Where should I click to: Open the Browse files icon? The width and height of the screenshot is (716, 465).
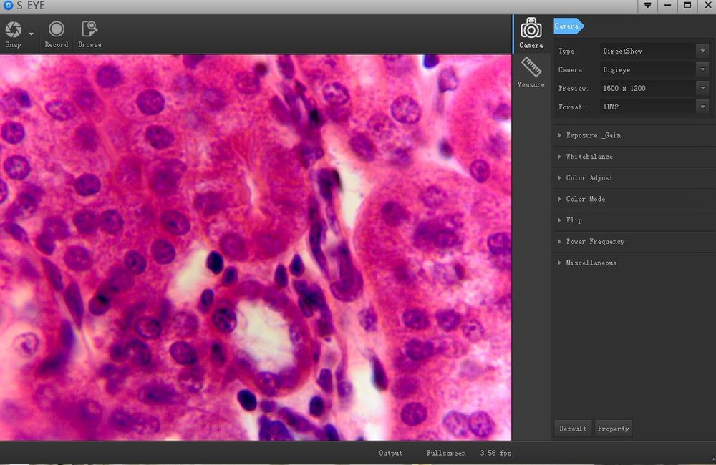tap(89, 30)
